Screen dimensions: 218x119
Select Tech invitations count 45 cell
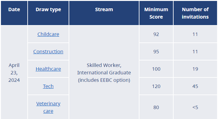pos(195,86)
